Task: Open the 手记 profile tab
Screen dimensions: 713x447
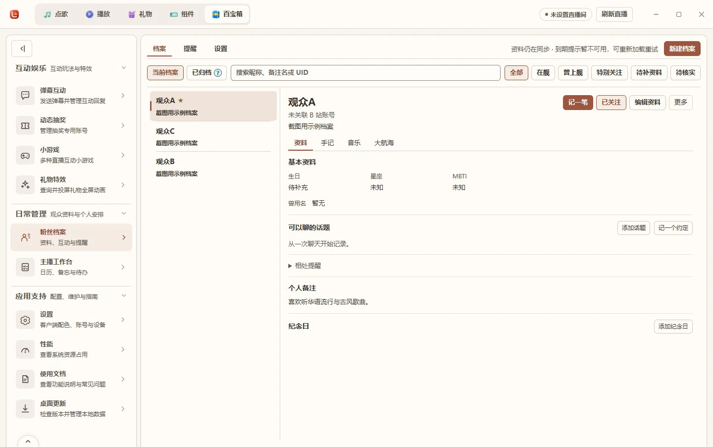Action: pyautogui.click(x=327, y=143)
